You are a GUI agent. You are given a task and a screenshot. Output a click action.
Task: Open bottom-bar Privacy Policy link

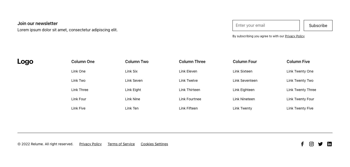pyautogui.click(x=90, y=144)
